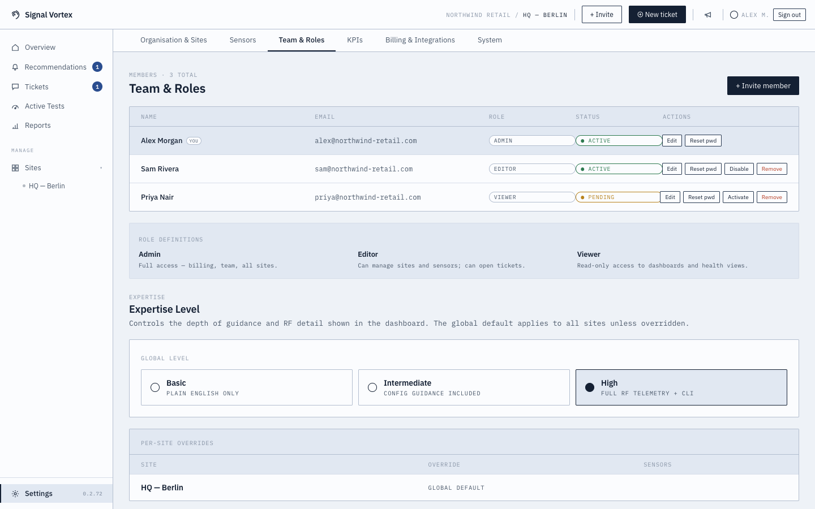Click the header + Invite button
Image resolution: width=815 pixels, height=509 pixels.
coord(602,15)
